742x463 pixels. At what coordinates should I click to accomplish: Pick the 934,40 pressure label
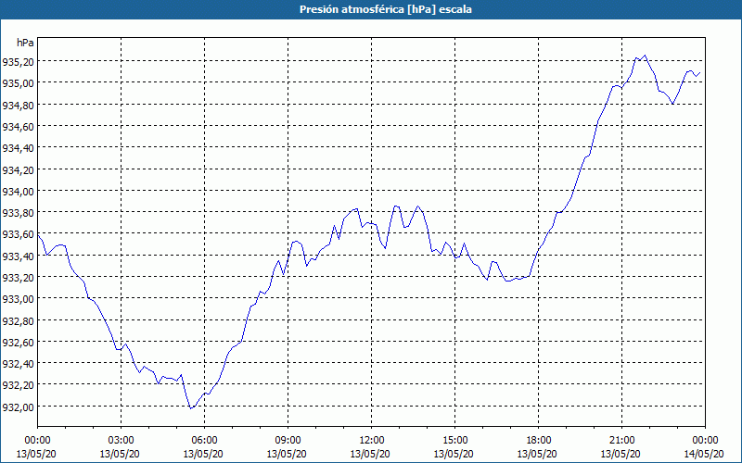pyautogui.click(x=18, y=148)
